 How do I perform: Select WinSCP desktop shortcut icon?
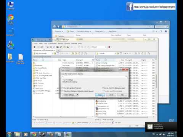(x=10, y=45)
